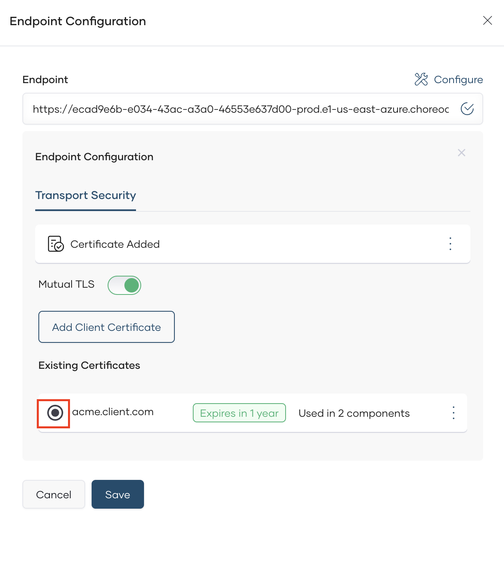Click the Configure wrench icon
The image size is (504, 565).
(421, 80)
